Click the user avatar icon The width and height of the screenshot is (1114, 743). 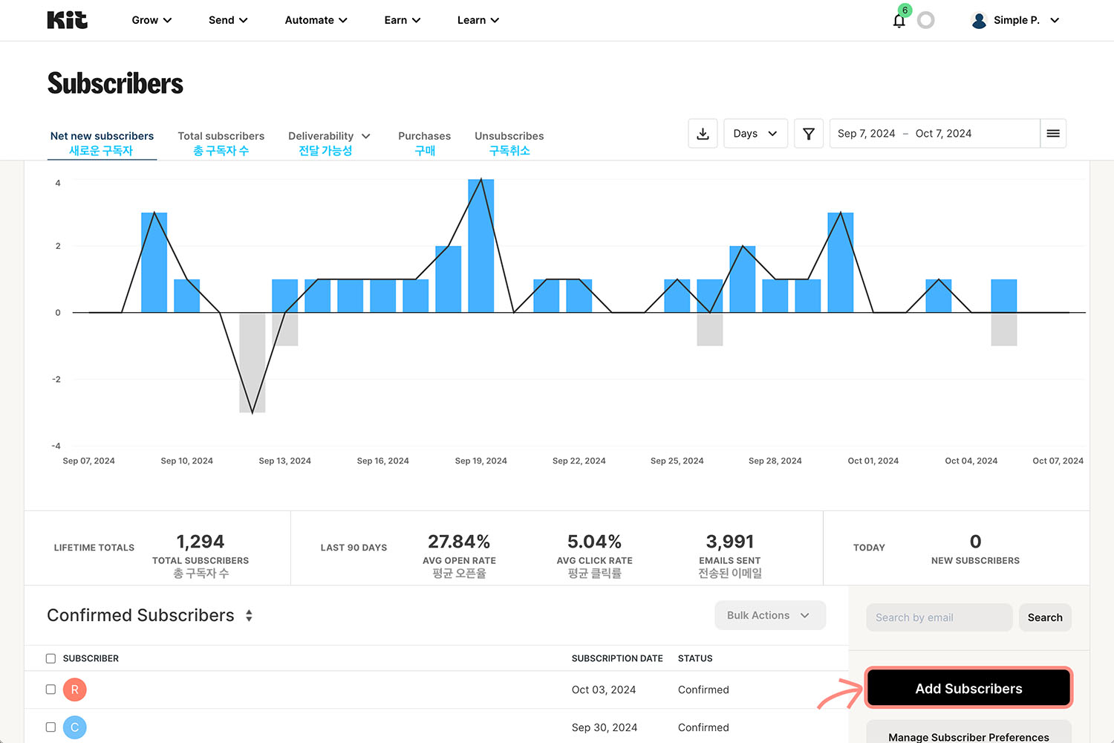(x=979, y=20)
